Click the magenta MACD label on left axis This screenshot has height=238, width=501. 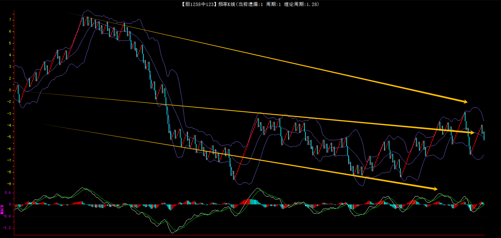point(2,209)
